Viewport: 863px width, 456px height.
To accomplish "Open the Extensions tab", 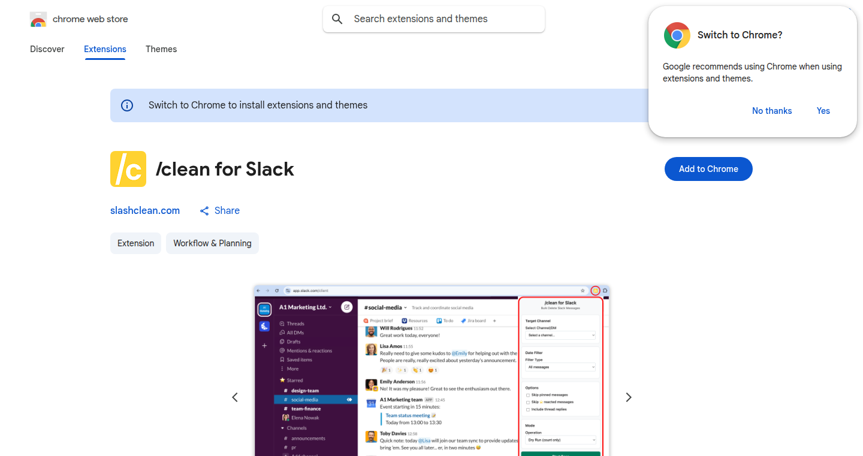I will pos(105,49).
